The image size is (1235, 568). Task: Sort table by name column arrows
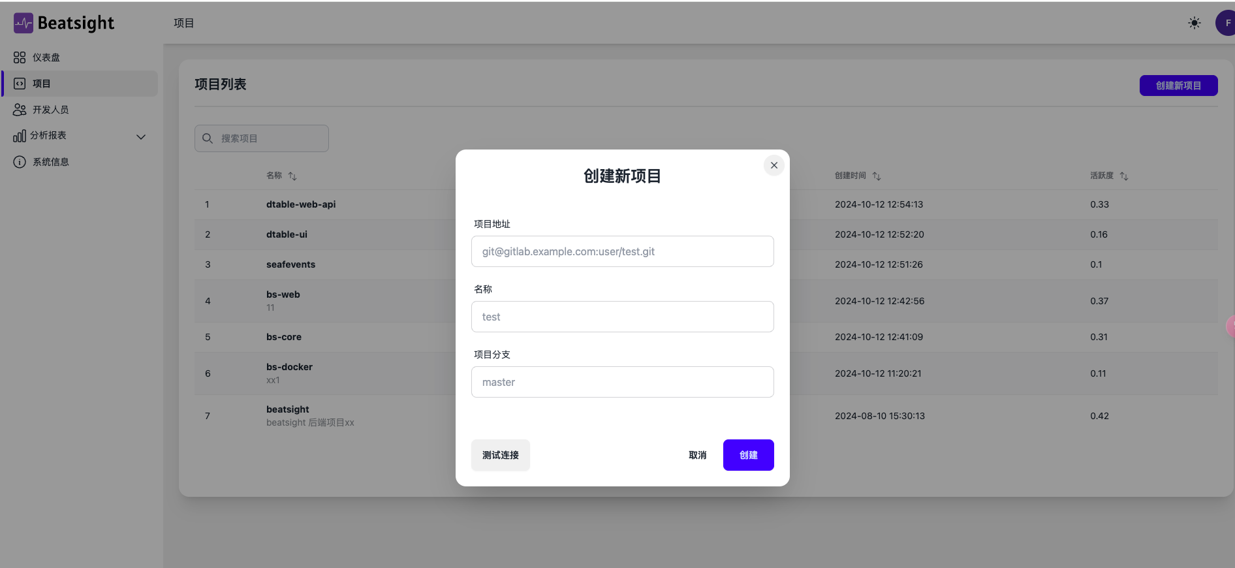pyautogui.click(x=292, y=176)
